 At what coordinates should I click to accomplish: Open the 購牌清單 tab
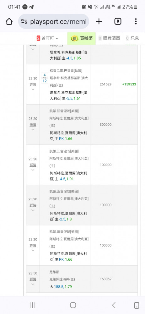tap(109, 38)
